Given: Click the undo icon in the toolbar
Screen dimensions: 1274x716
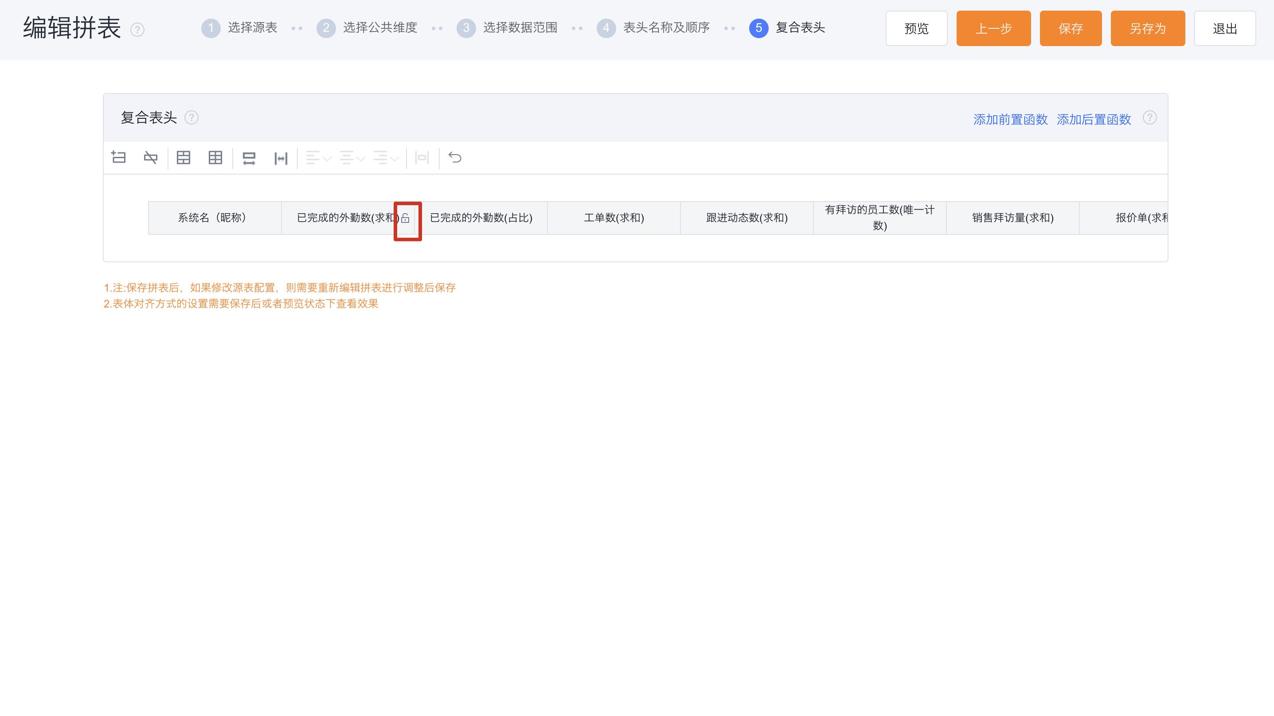Looking at the screenshot, I should pos(455,158).
